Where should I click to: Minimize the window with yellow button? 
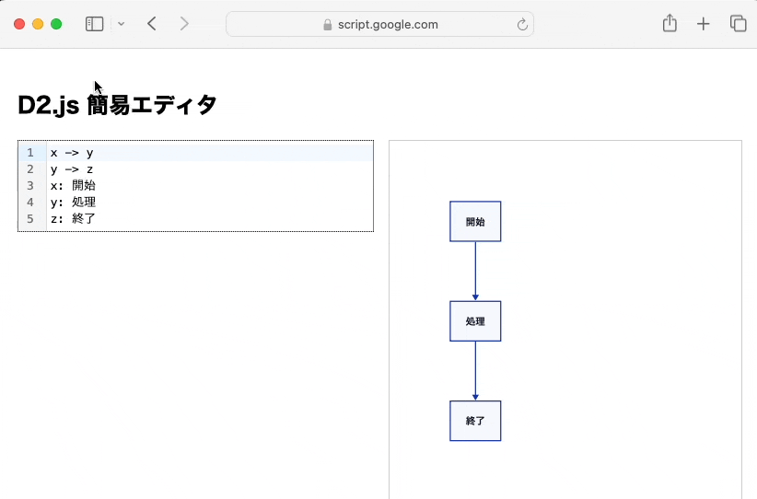point(38,24)
